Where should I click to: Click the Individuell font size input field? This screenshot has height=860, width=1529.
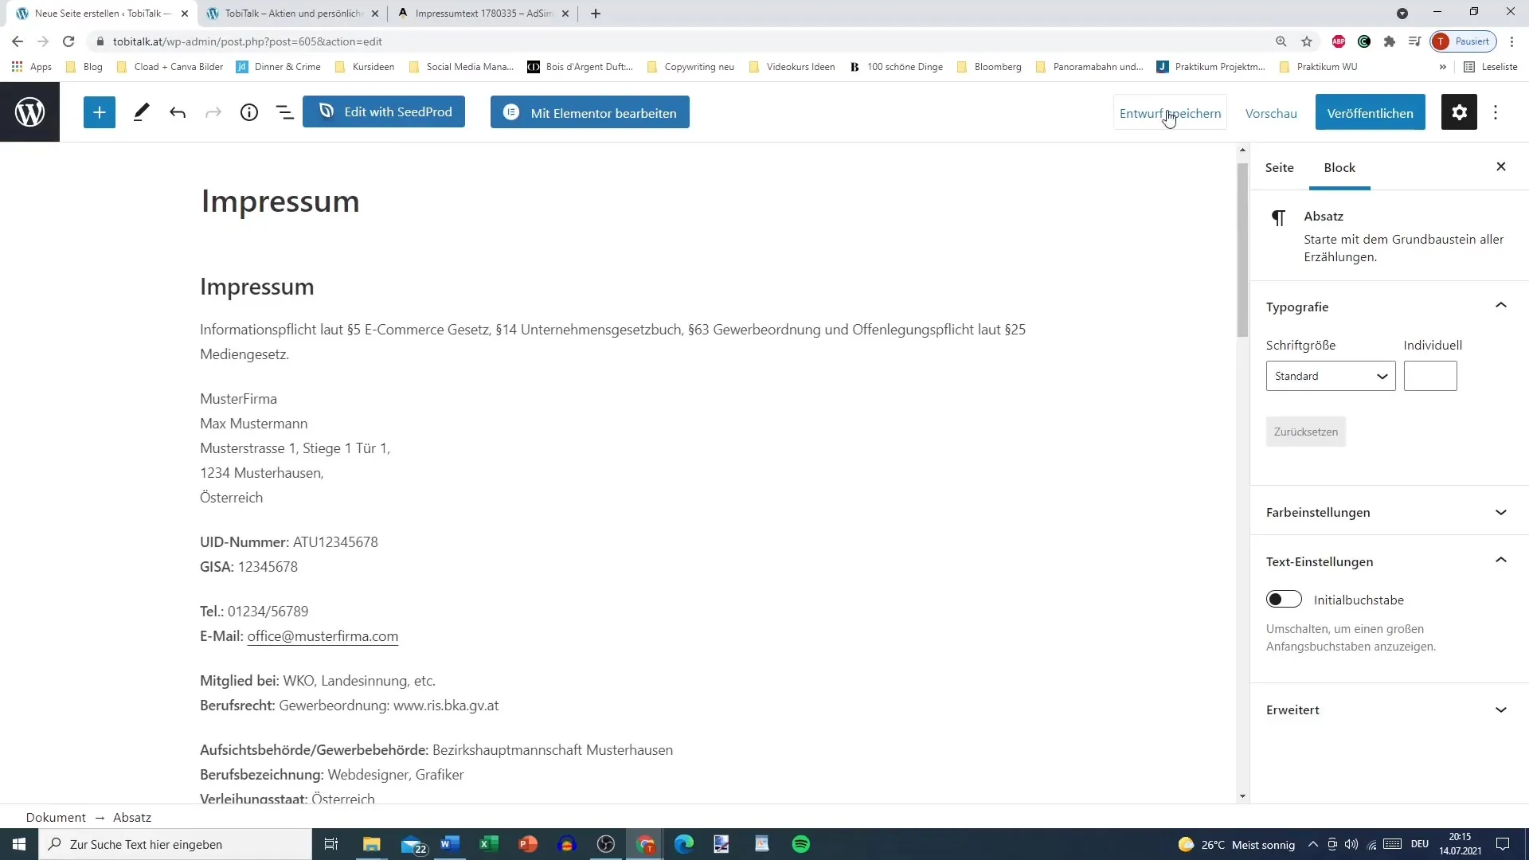coord(1430,373)
